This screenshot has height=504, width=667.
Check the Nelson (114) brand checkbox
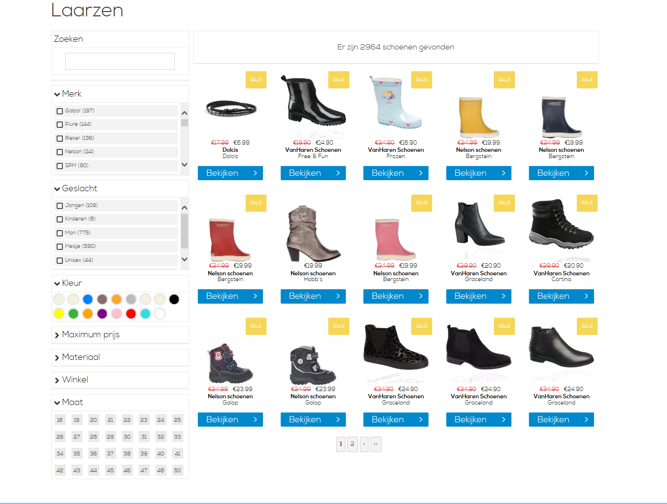pyautogui.click(x=60, y=152)
